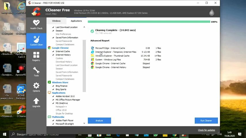Click the pear icon in the header
The height and width of the screenshot is (138, 246).
pos(212,12)
